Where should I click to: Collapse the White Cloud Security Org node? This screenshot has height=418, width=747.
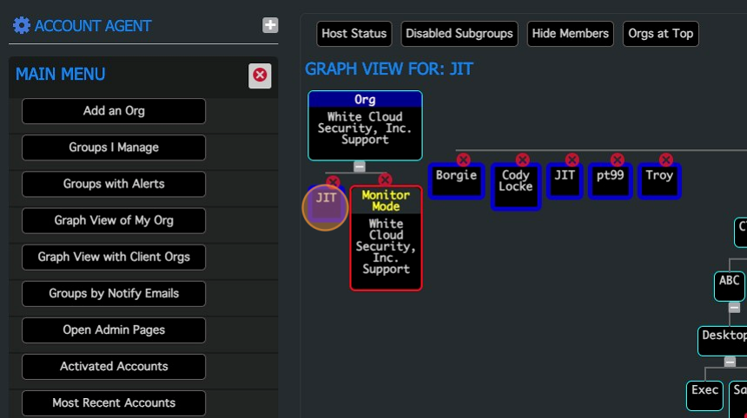pos(360,167)
